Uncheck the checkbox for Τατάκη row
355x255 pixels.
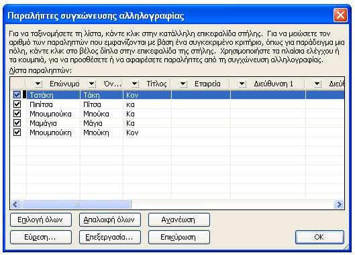coord(17,95)
